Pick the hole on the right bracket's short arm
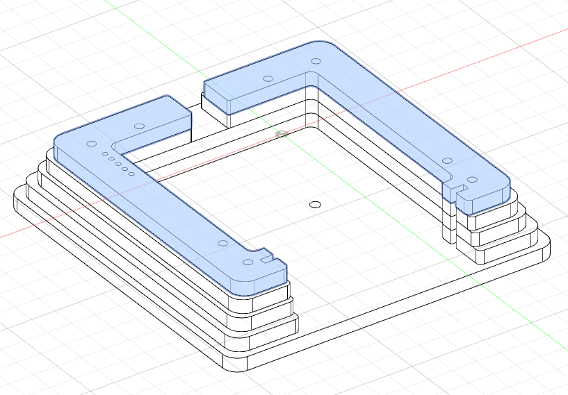 coord(267,79)
